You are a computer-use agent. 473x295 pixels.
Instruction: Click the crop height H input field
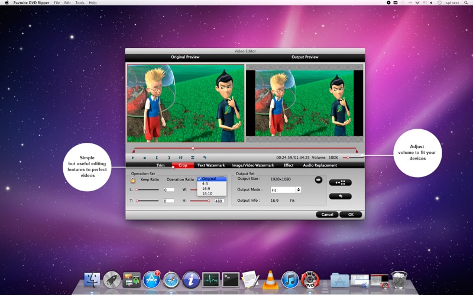[x=219, y=201]
